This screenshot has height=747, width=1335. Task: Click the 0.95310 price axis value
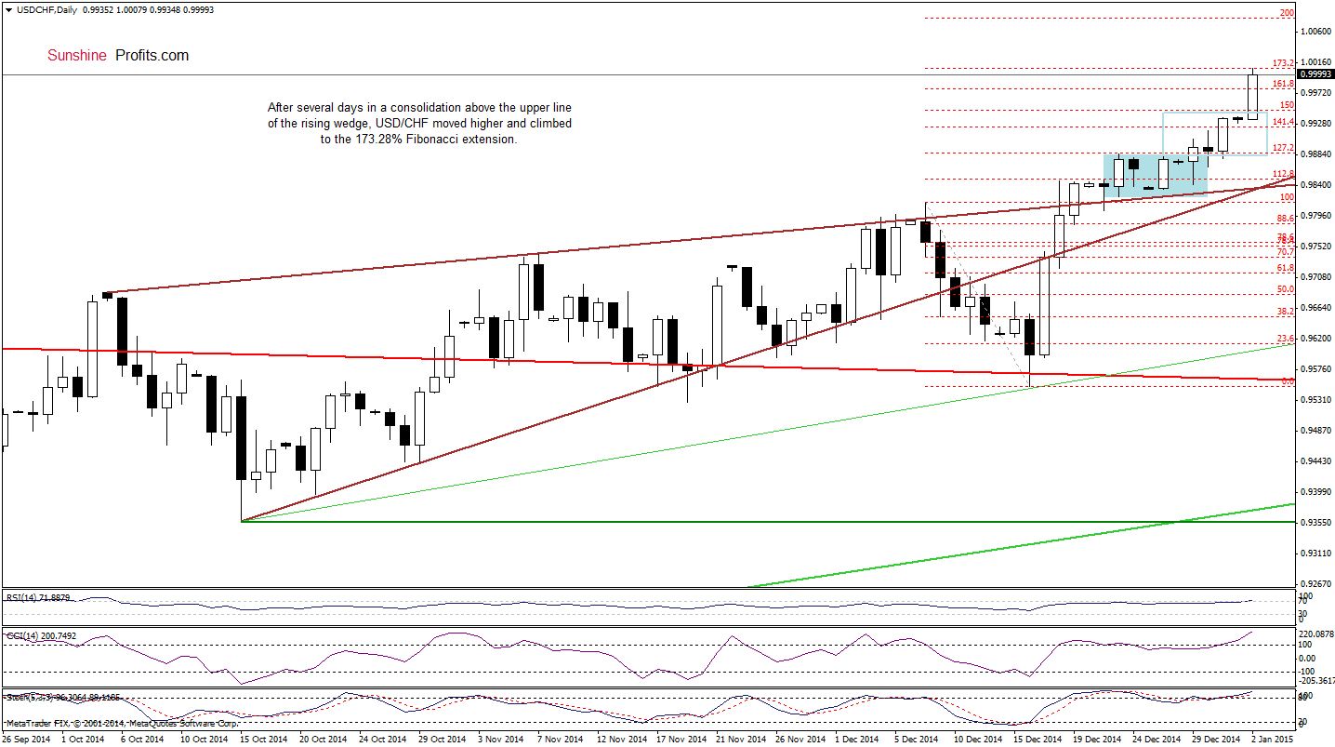[1315, 400]
